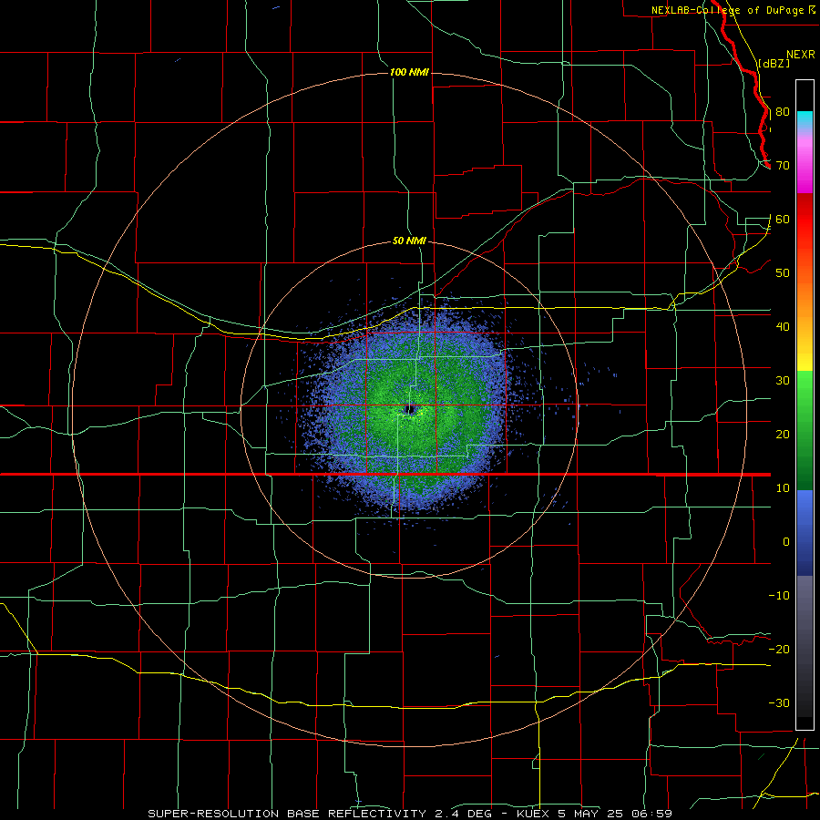Viewport: 820px width, 820px height.
Task: Click the 50 NMI range ring label
Action: 409,241
